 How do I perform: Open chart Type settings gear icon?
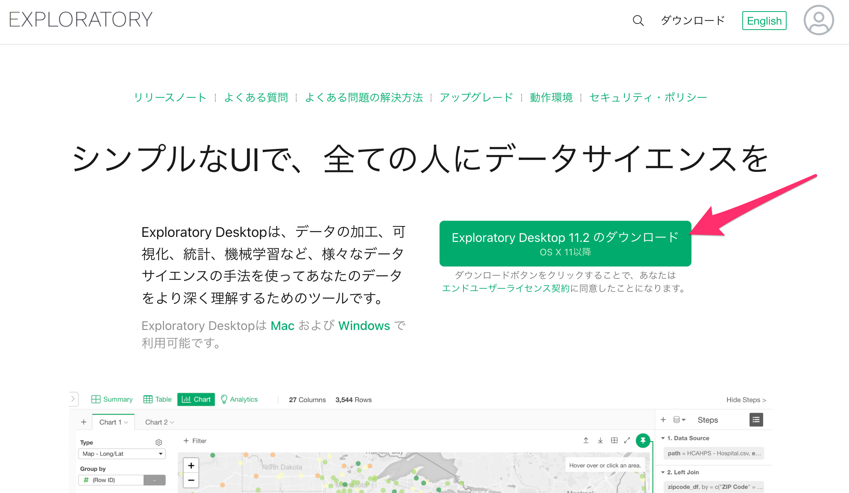159,442
